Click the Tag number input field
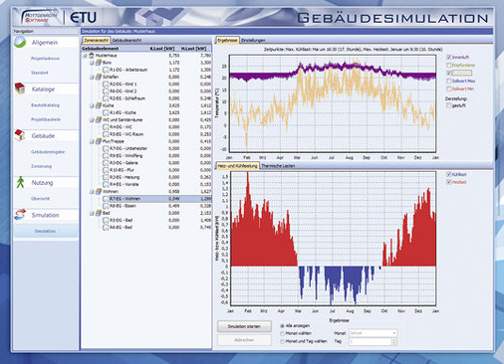 370,341
